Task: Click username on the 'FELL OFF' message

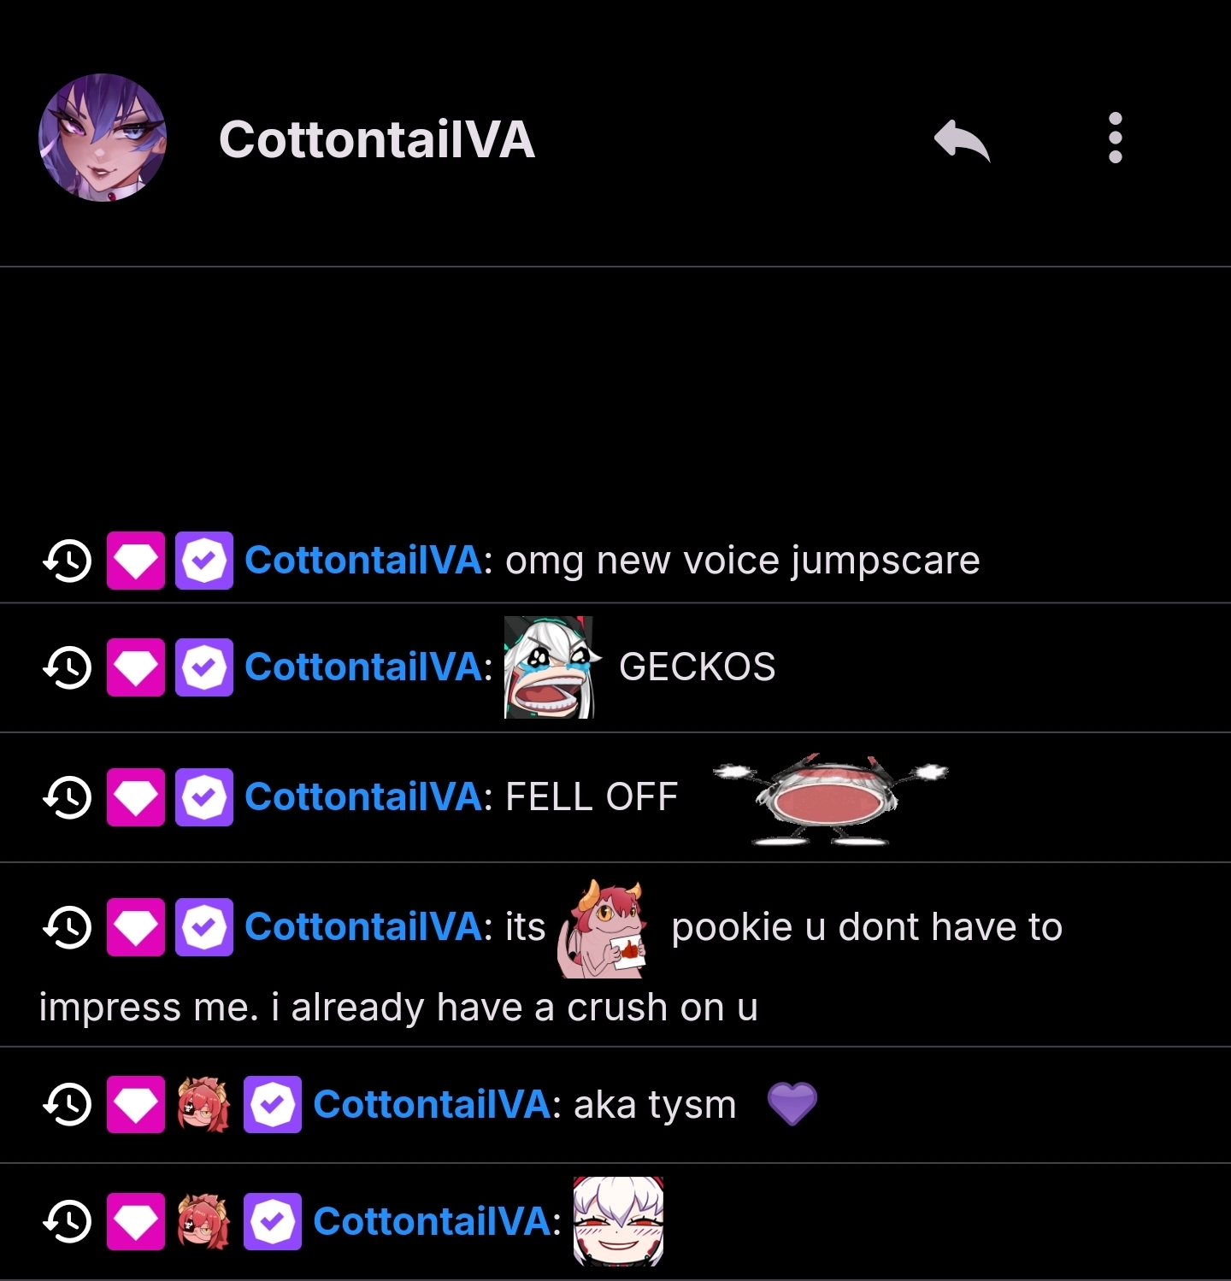Action: pyautogui.click(x=363, y=796)
